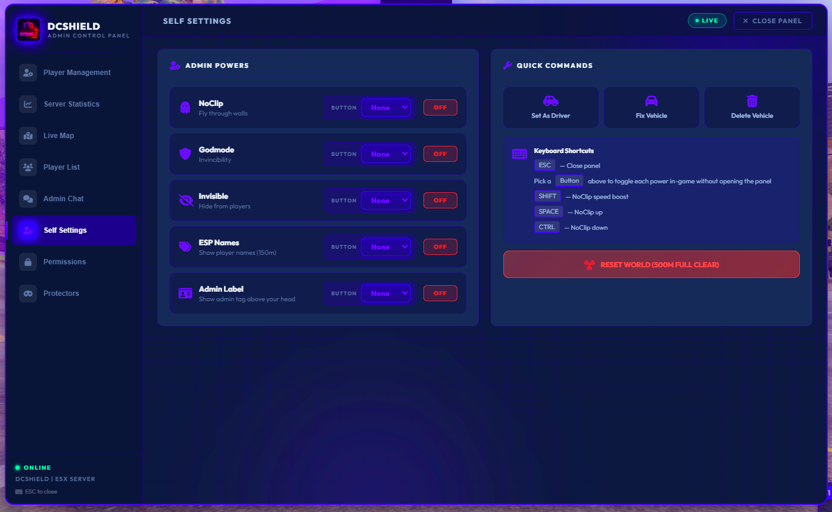Viewport: 832px width, 512px height.
Task: Click the Live Map icon
Action: (28, 136)
